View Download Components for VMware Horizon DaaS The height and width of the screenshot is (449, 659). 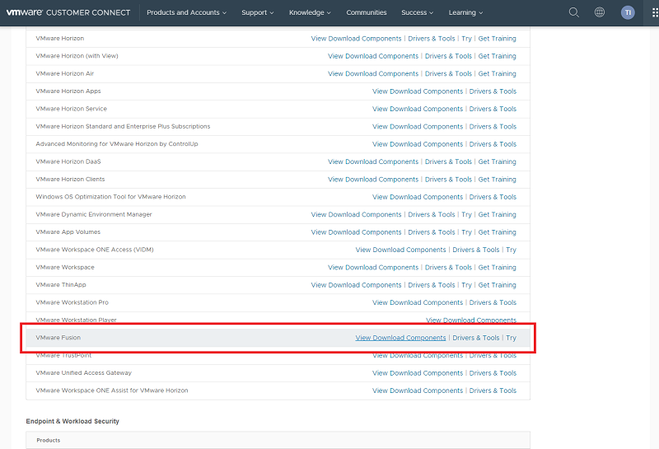tap(373, 161)
